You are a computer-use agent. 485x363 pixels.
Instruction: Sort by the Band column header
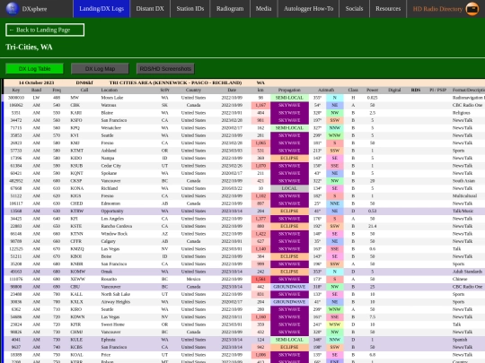pos(36,90)
